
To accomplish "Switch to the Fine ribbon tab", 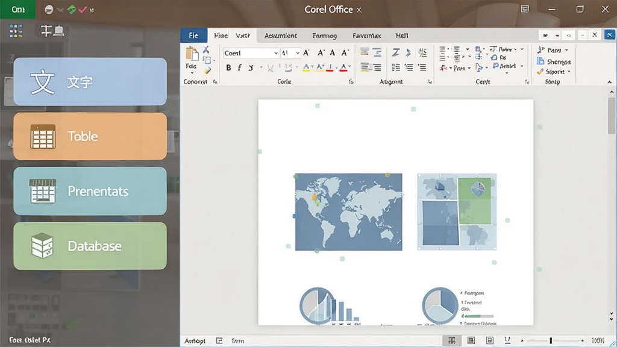I will (221, 36).
